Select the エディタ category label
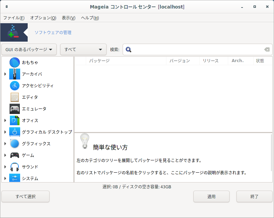274x218 pixels. click(x=30, y=97)
